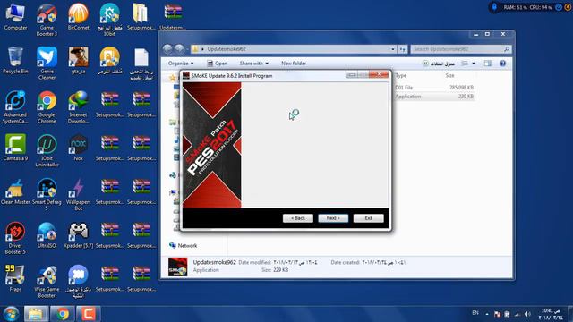The height and width of the screenshot is (322, 573).
Task: Click the Updatesmoke962 file thumbnail in details pane
Action: (177, 267)
